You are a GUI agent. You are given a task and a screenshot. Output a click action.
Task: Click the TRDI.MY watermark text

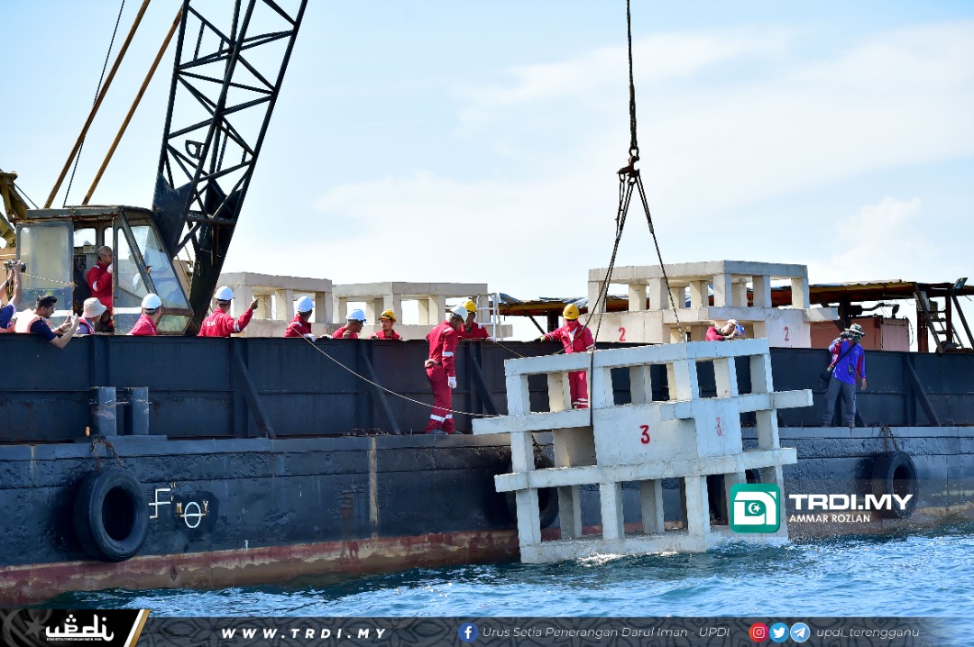[x=850, y=502]
